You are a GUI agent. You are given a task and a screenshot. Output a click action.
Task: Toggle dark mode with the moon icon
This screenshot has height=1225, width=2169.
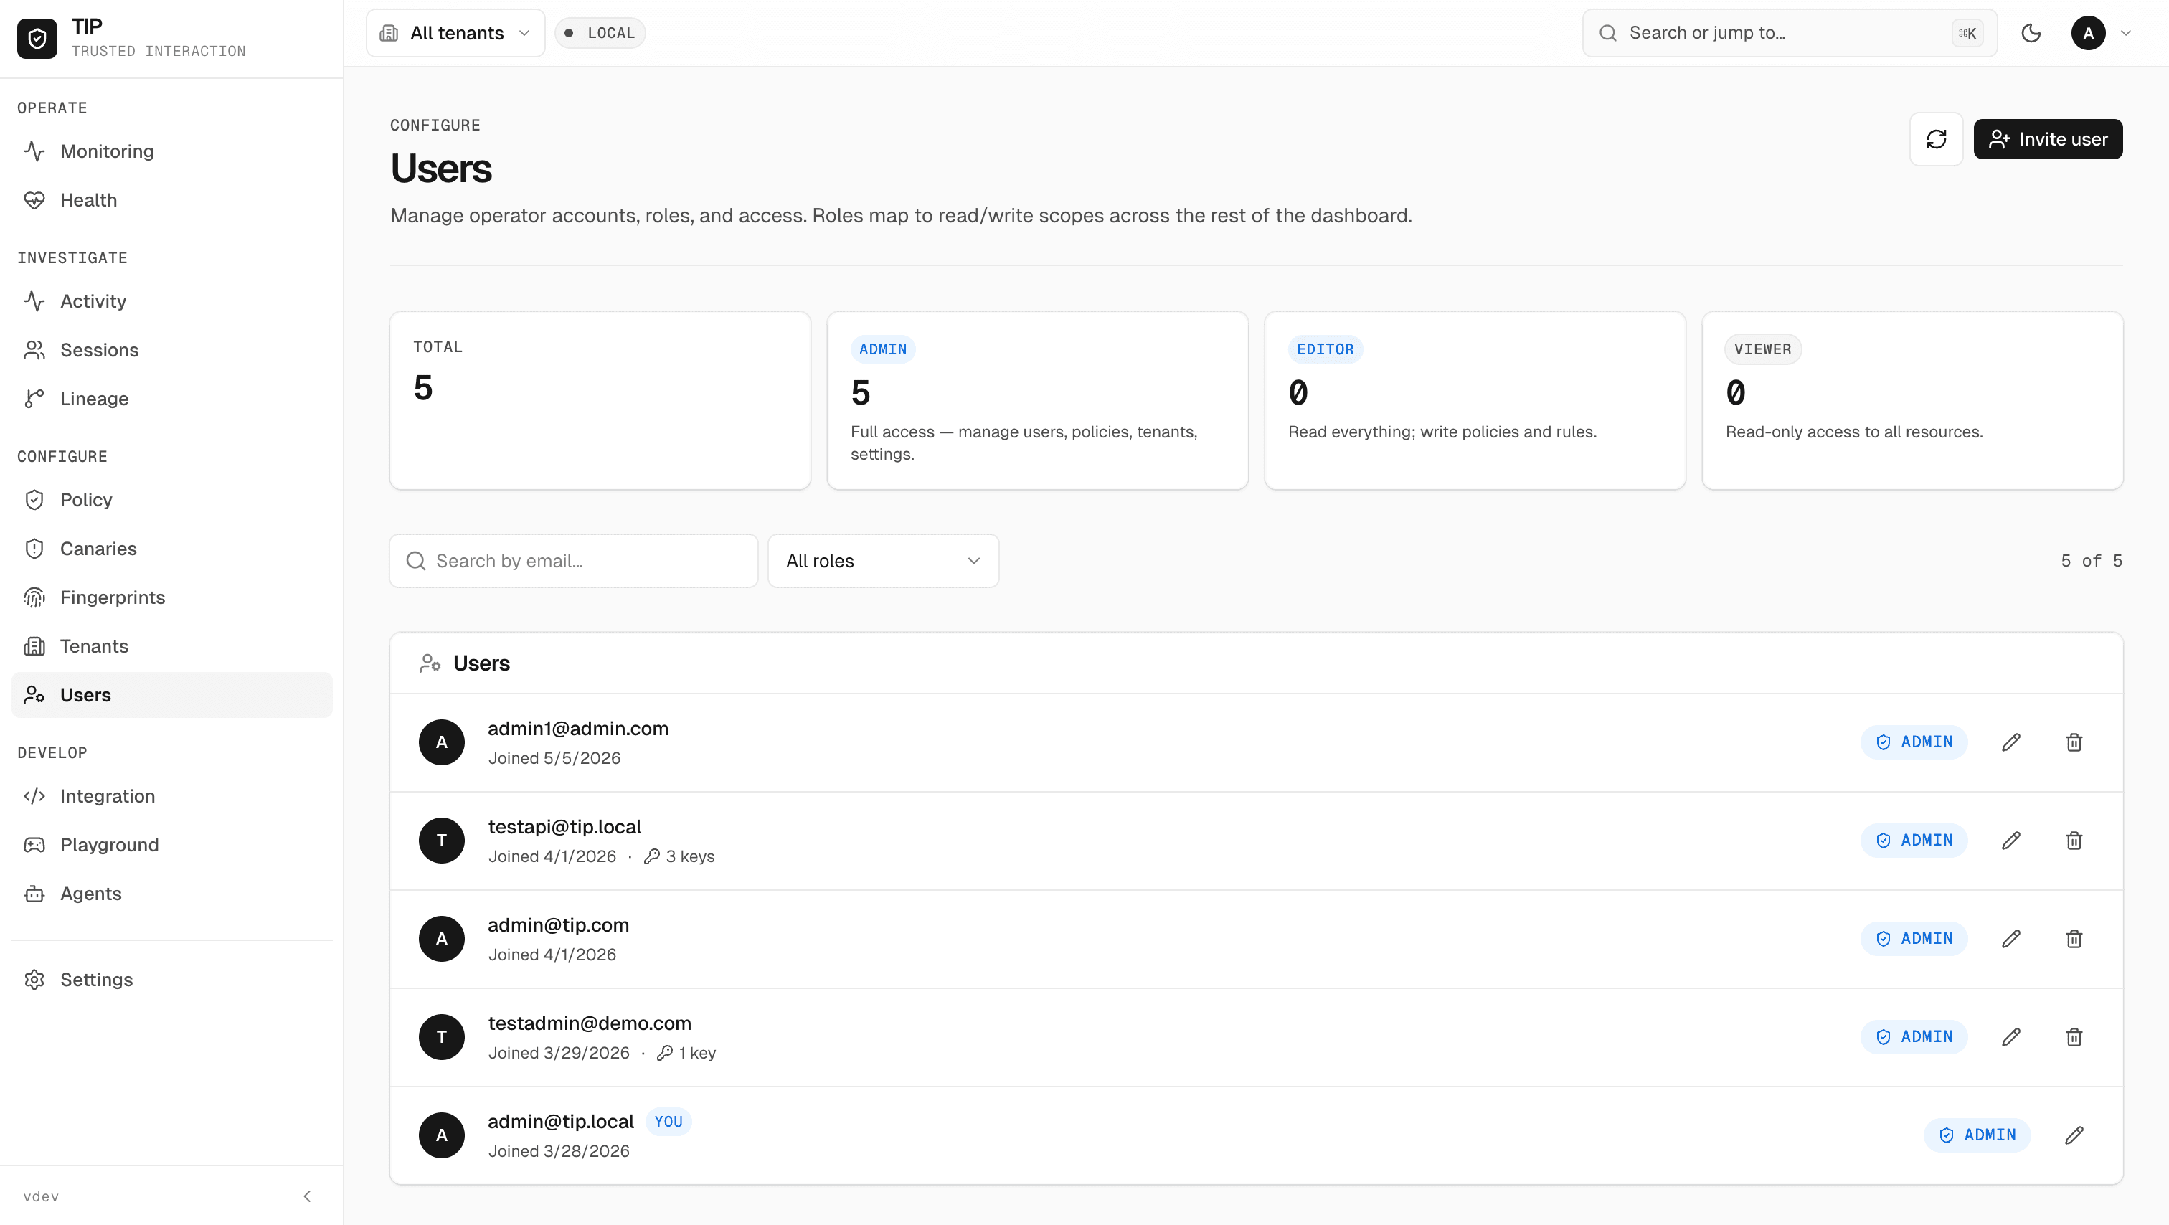(2031, 33)
